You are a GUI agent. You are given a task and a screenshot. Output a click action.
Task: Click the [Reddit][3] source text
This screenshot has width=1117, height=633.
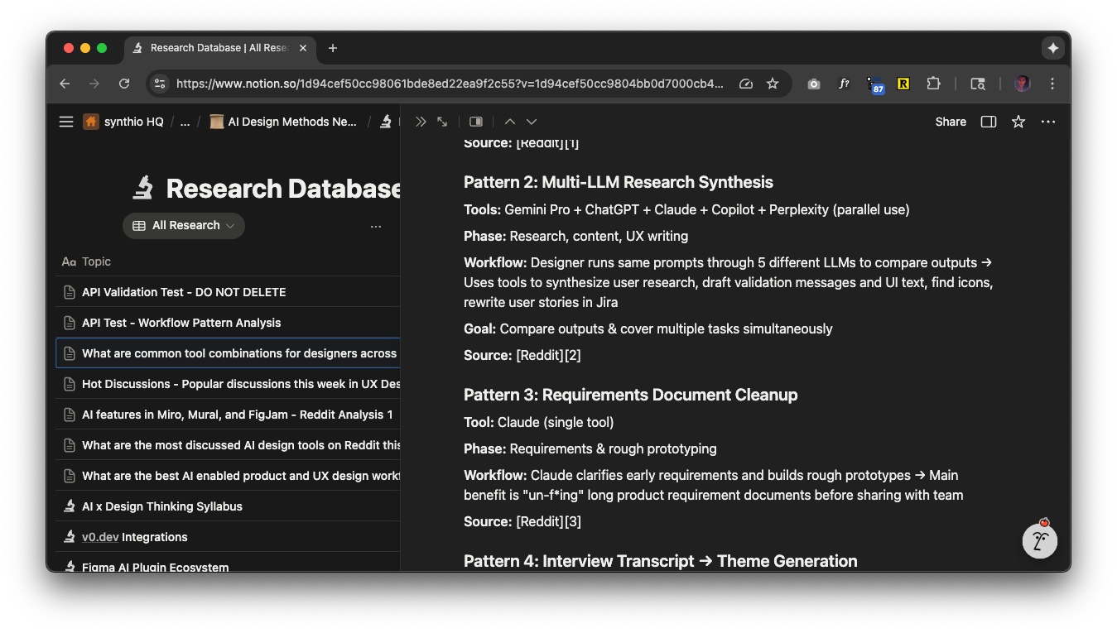548,521
